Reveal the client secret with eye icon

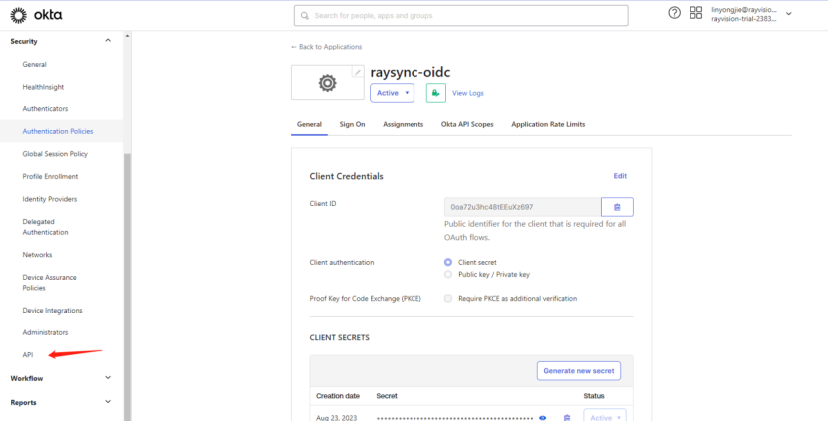[543, 418]
